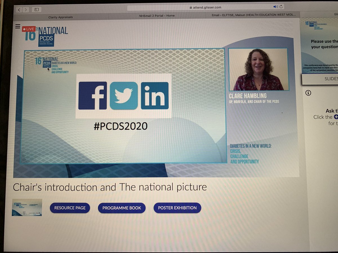Viewport: 338px width, 253px height.
Task: Open the hamburger menu icon
Action: pyautogui.click(x=18, y=26)
